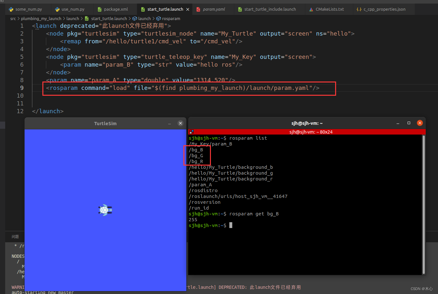Click the closing </launch> tag
The image size is (438, 294).
(x=48, y=111)
